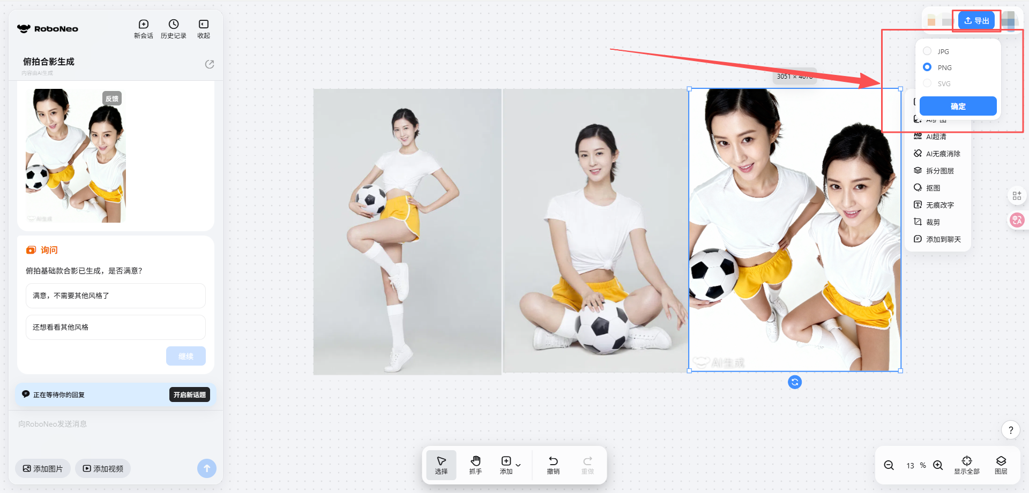Viewport: 1029px width, 493px height.
Task: Click the undo (撤销) icon
Action: 553,461
